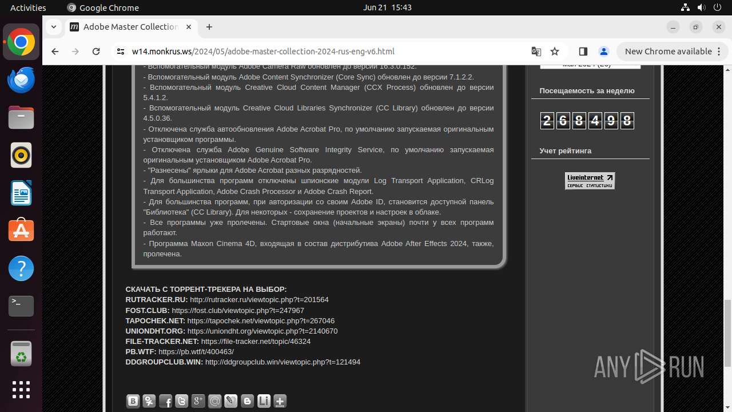Open the Activities overview
The width and height of the screenshot is (732, 412).
coord(28,7)
